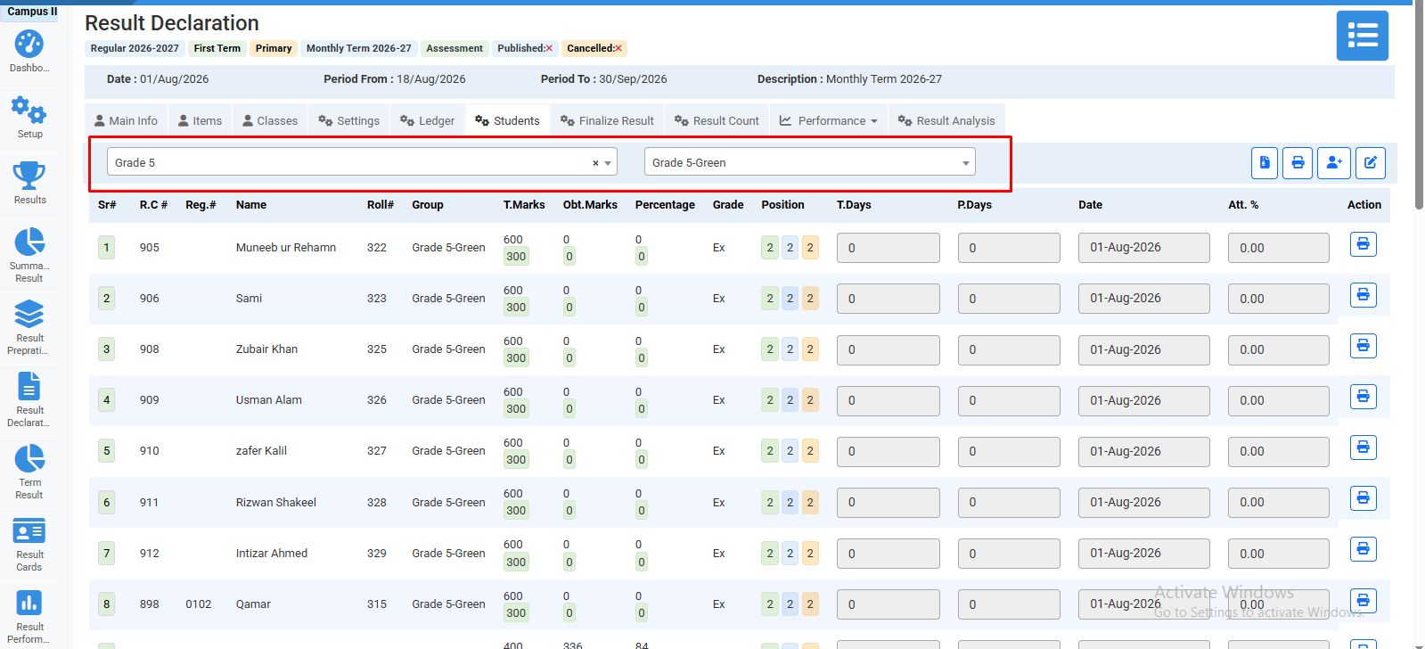Print result for Qamar row
Viewport: 1425px width, 649px height.
click(x=1363, y=600)
